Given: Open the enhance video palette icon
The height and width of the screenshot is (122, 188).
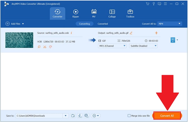Looking at the screenshot, I should 50,47.
